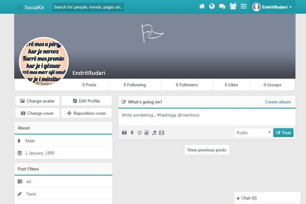
Task: Go to the Home feed icon
Action: (x=202, y=7)
